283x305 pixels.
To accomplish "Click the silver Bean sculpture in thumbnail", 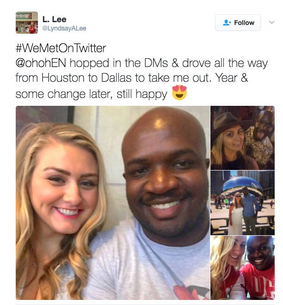I will click(x=241, y=186).
